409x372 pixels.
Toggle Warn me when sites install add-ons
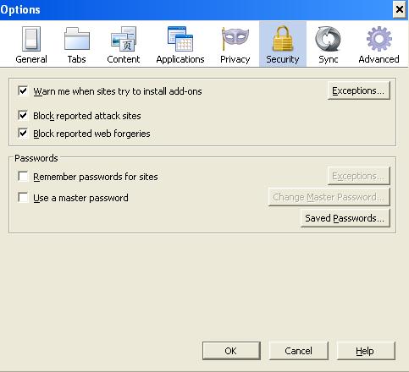tap(23, 90)
